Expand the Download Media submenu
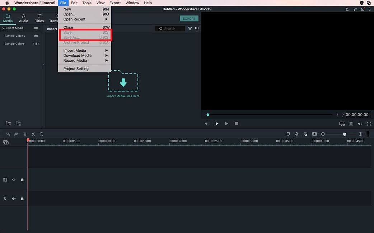Viewport: 374px width, 233px height. (x=84, y=55)
